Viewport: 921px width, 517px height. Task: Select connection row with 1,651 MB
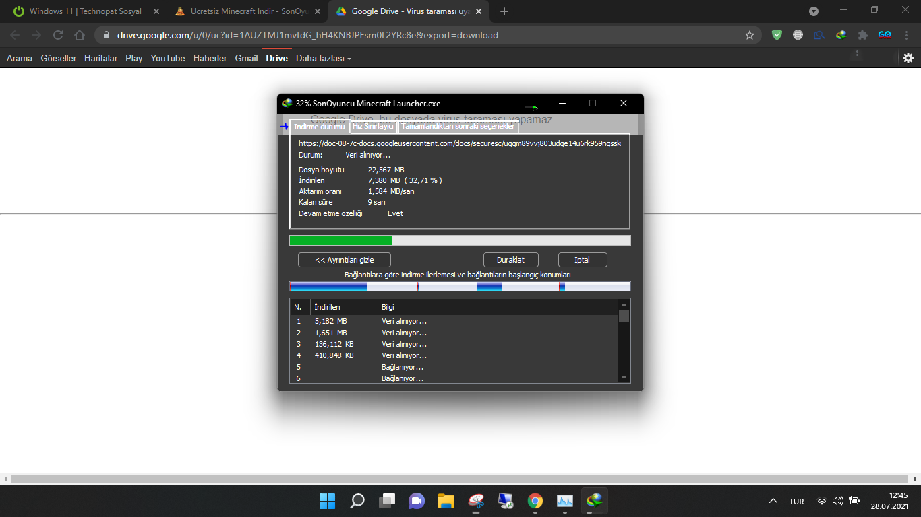(454, 333)
